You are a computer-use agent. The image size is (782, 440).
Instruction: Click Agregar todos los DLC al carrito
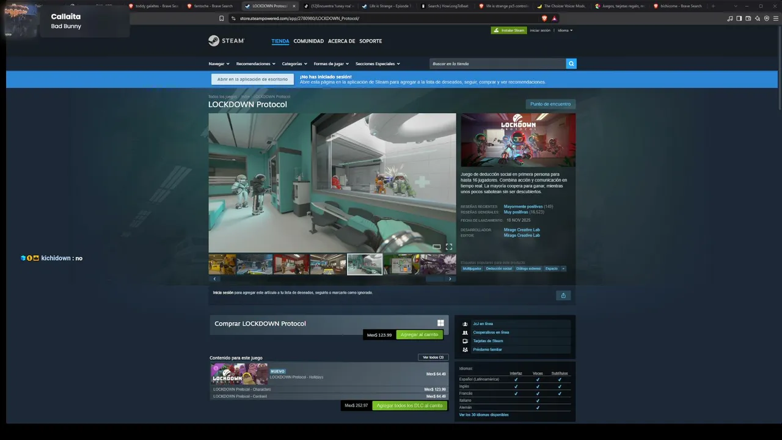click(409, 406)
